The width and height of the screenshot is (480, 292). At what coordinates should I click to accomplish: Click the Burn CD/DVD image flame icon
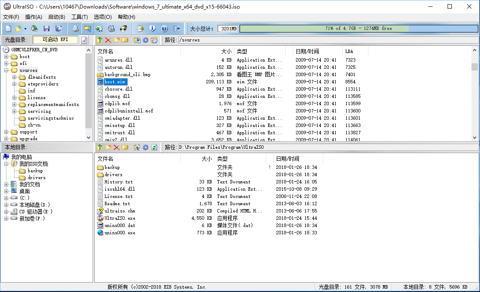pos(123,29)
